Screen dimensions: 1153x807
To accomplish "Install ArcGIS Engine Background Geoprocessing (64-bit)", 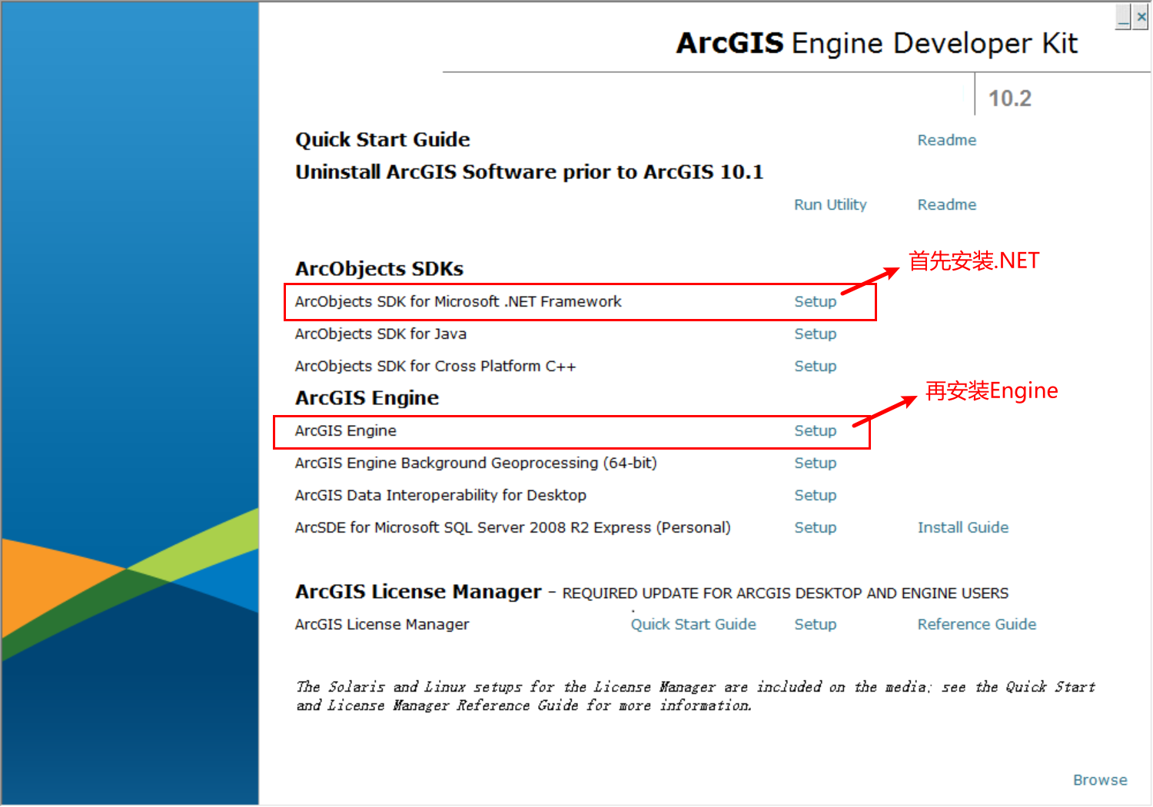I will pos(815,463).
